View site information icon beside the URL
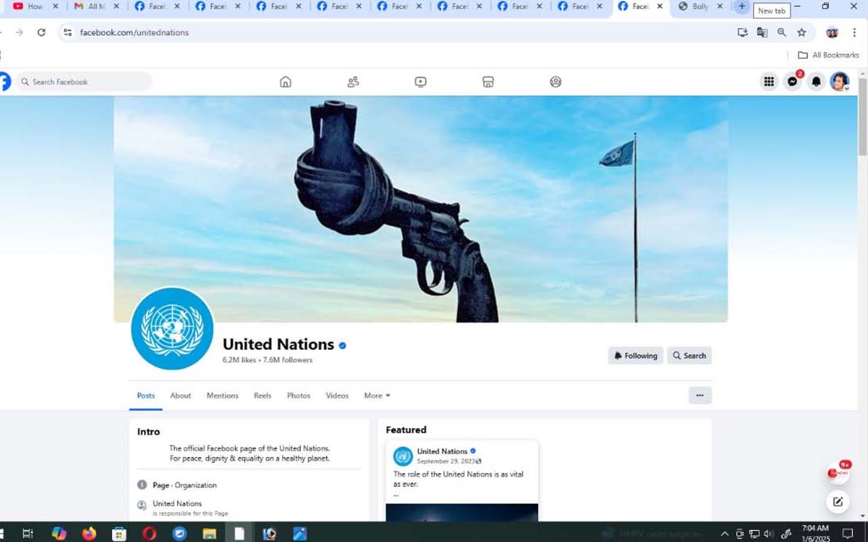868x542 pixels. click(x=68, y=33)
